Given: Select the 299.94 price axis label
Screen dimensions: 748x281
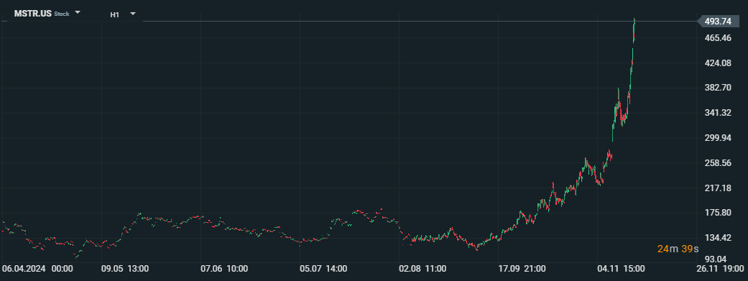Looking at the screenshot, I should point(718,138).
